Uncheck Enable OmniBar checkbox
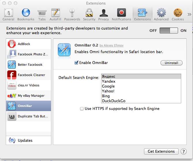 pos(76,63)
